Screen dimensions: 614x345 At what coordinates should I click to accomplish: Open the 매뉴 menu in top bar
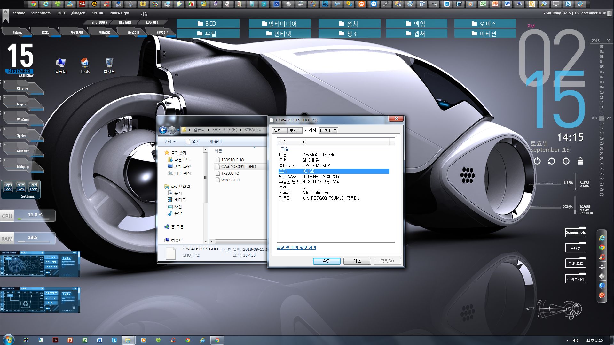[144, 14]
